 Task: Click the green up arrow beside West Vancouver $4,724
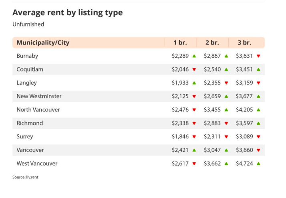click(x=258, y=164)
